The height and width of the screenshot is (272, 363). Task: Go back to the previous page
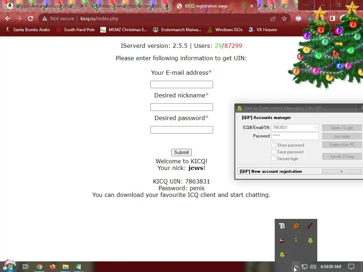pyautogui.click(x=8, y=18)
